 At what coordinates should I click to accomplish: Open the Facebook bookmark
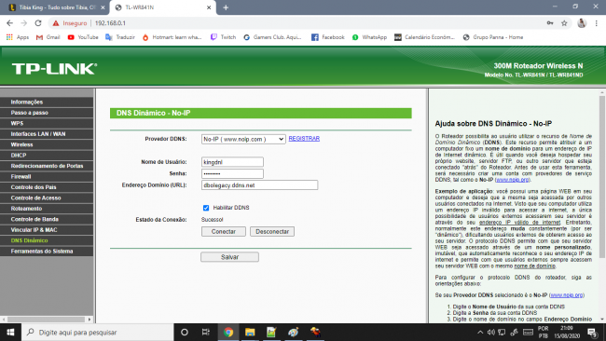point(328,37)
